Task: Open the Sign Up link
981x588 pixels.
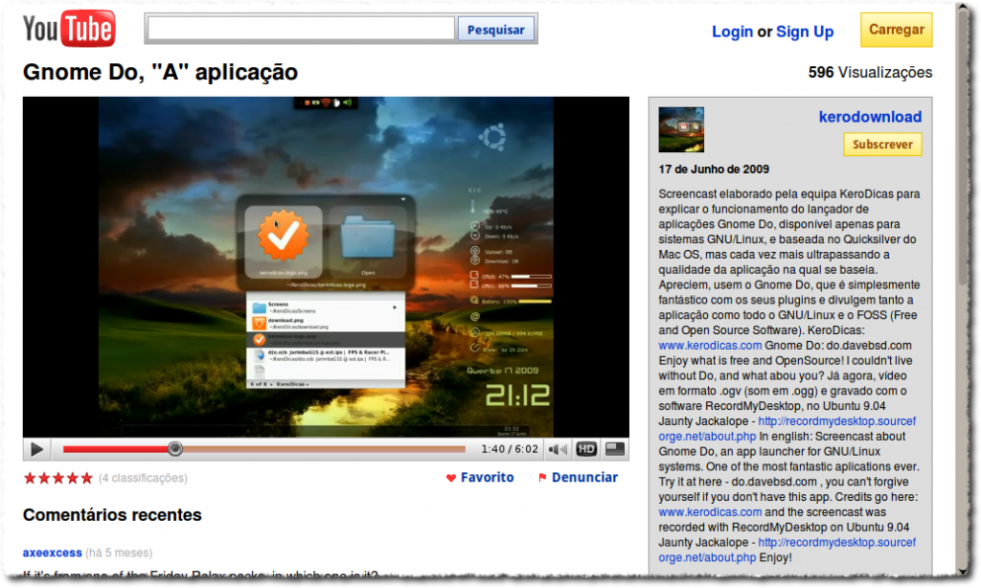Action: [805, 32]
